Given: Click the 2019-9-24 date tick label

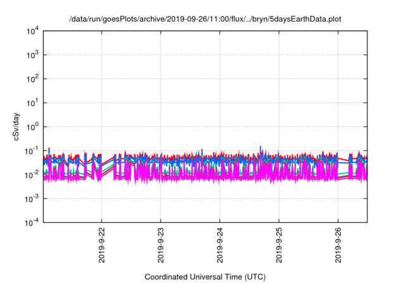Looking at the screenshot, I should click(220, 245).
